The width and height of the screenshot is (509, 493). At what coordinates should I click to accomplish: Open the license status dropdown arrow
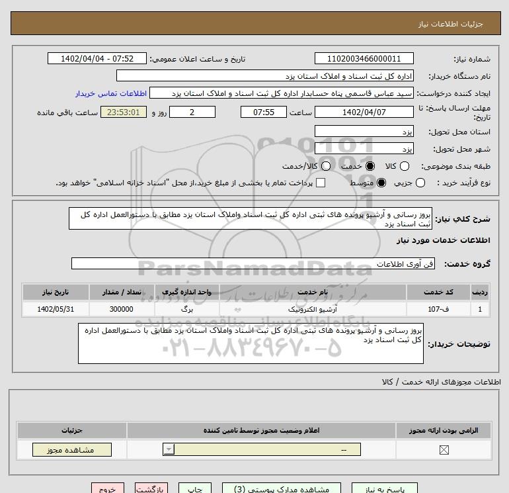pos(169,450)
